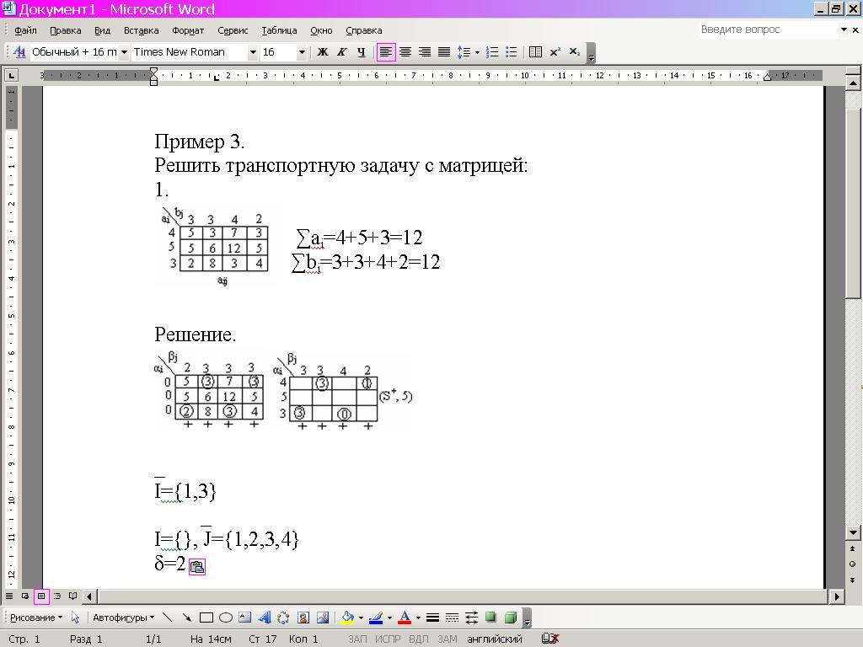Image resolution: width=863 pixels, height=647 pixels.
Task: Select the Arrow drawing tool
Action: point(186,618)
